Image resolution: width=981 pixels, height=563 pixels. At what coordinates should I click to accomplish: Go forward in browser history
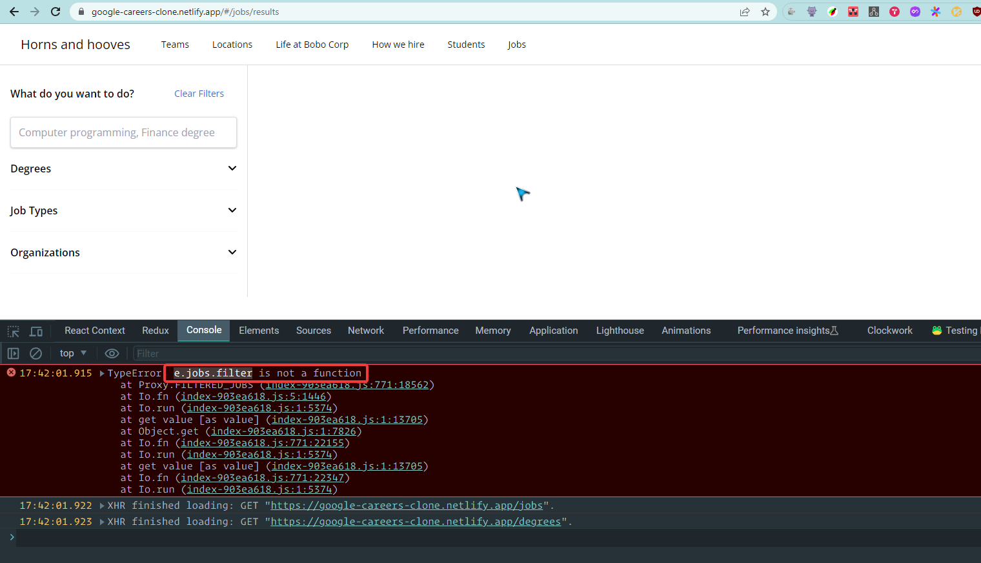(35, 12)
